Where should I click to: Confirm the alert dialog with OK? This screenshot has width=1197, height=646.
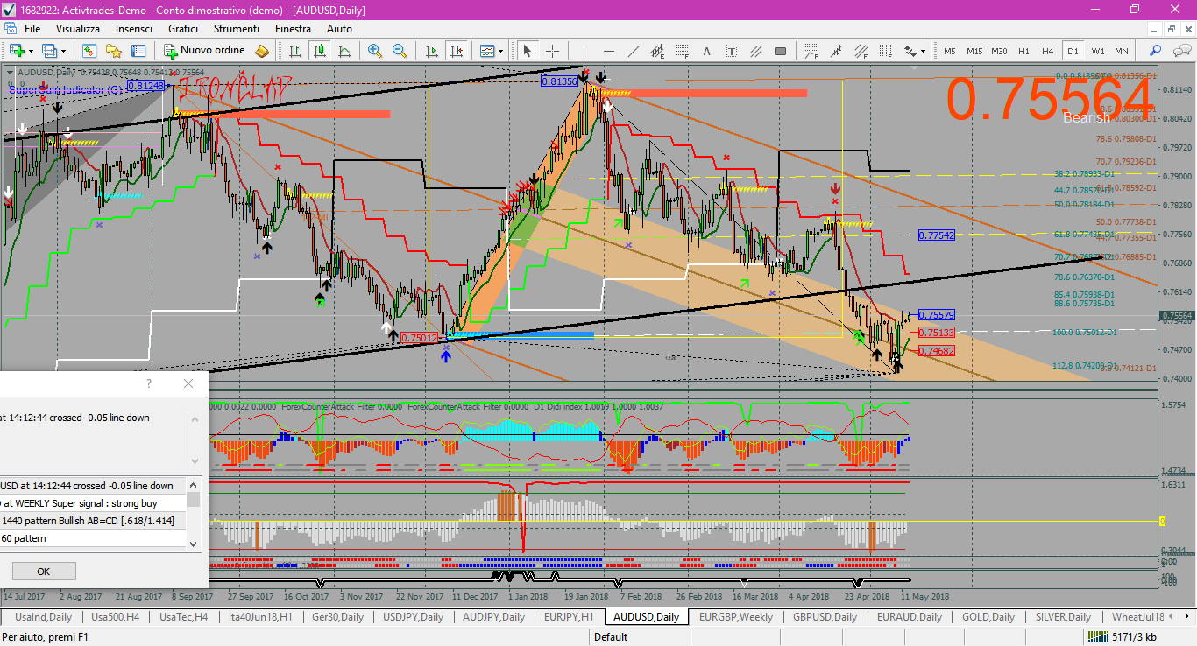click(x=44, y=572)
